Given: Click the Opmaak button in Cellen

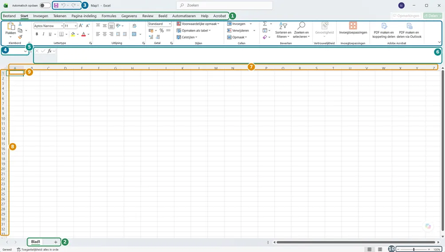Looking at the screenshot, I should 237,37.
